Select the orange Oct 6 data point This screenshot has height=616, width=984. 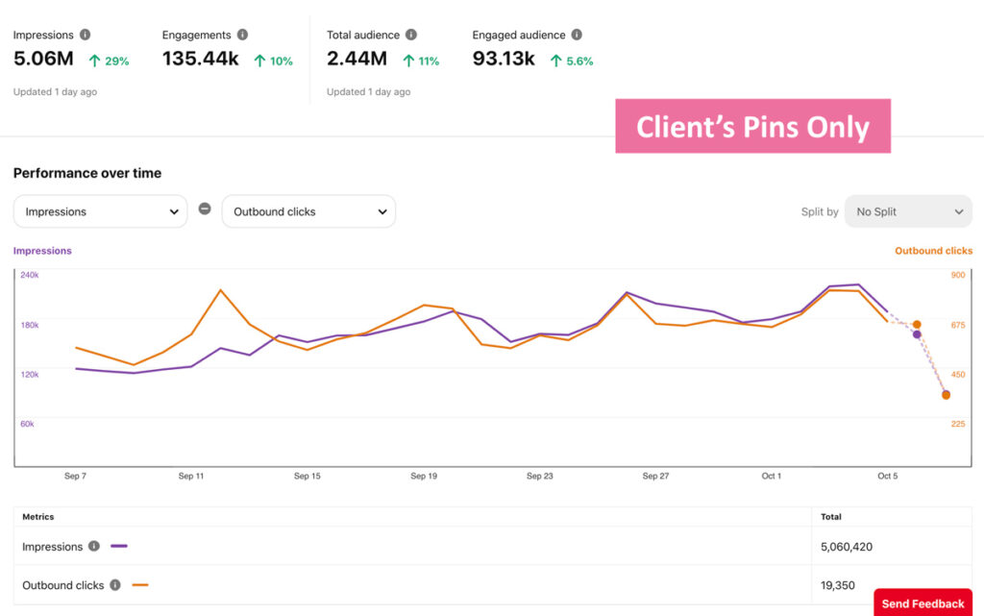(x=917, y=324)
